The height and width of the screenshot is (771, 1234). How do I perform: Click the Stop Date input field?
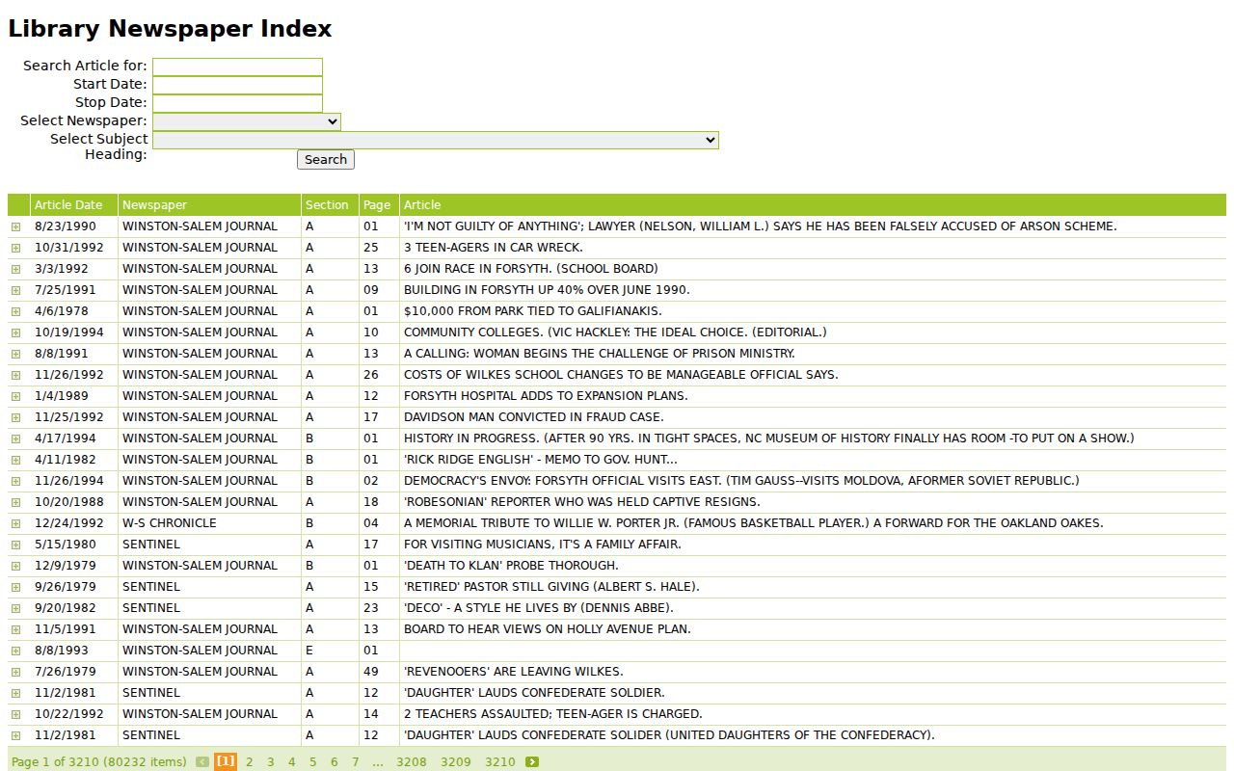click(x=237, y=103)
